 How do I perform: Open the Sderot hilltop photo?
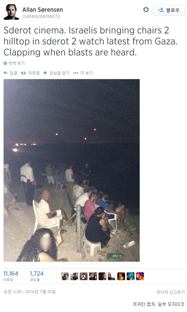[71, 170]
